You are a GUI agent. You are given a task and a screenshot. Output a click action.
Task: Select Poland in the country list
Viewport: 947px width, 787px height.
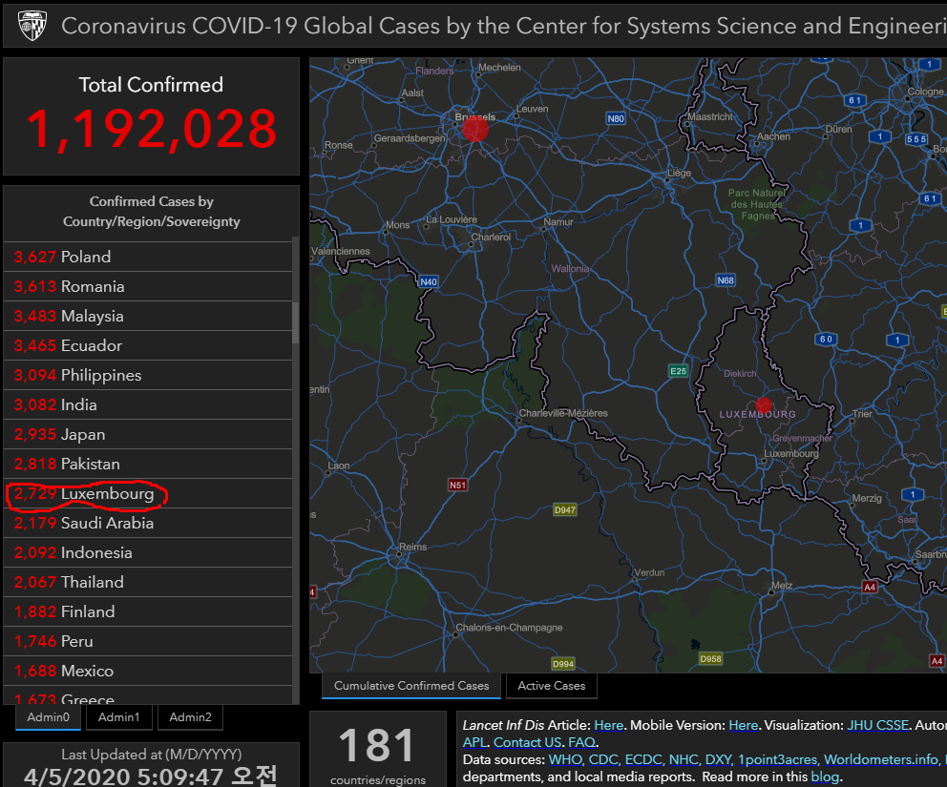point(148,257)
